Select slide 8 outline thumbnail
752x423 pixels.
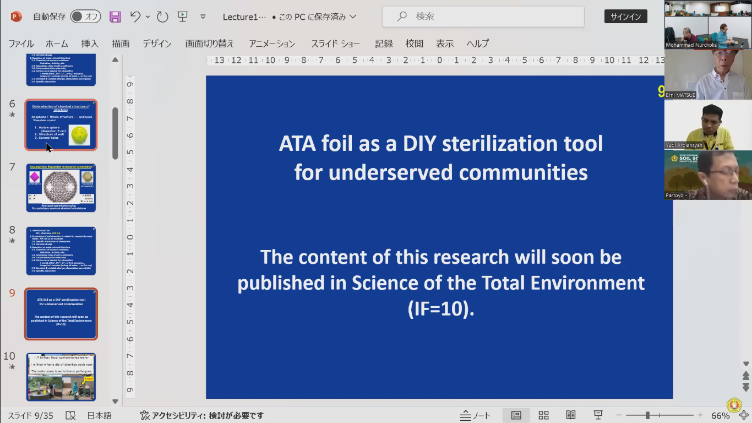pyautogui.click(x=61, y=251)
